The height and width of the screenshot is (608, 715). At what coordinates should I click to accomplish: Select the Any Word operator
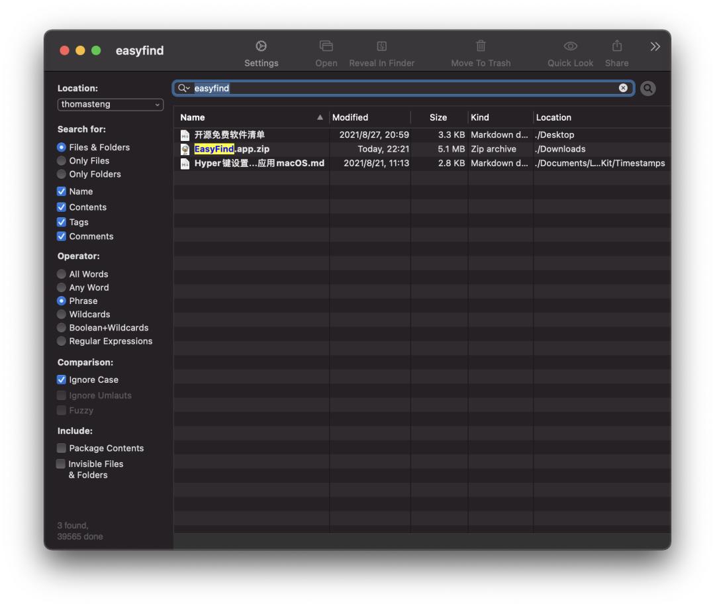click(62, 287)
